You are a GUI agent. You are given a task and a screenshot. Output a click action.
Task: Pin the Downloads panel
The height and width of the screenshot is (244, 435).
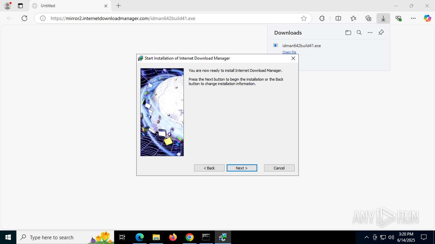381,33
